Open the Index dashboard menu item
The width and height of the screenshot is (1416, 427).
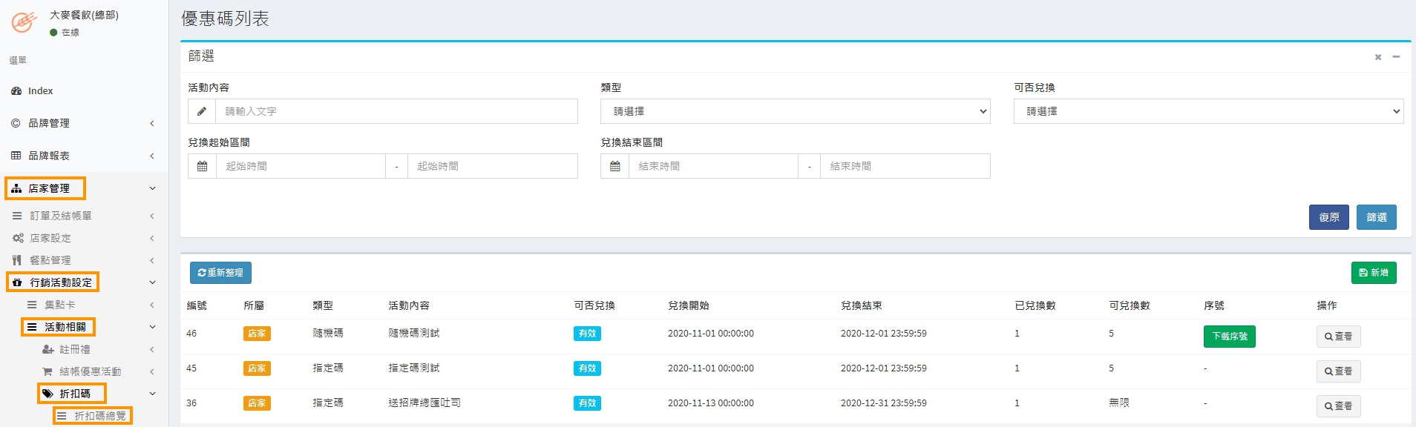[x=40, y=91]
